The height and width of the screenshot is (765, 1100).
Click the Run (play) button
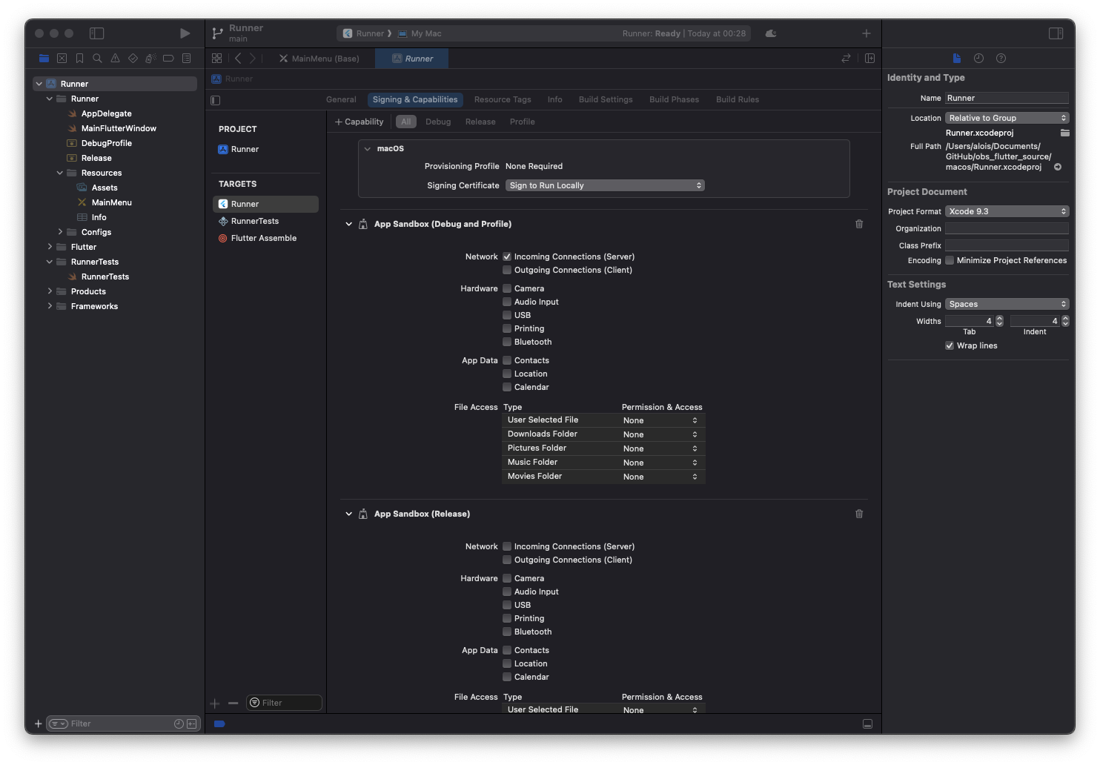click(185, 33)
